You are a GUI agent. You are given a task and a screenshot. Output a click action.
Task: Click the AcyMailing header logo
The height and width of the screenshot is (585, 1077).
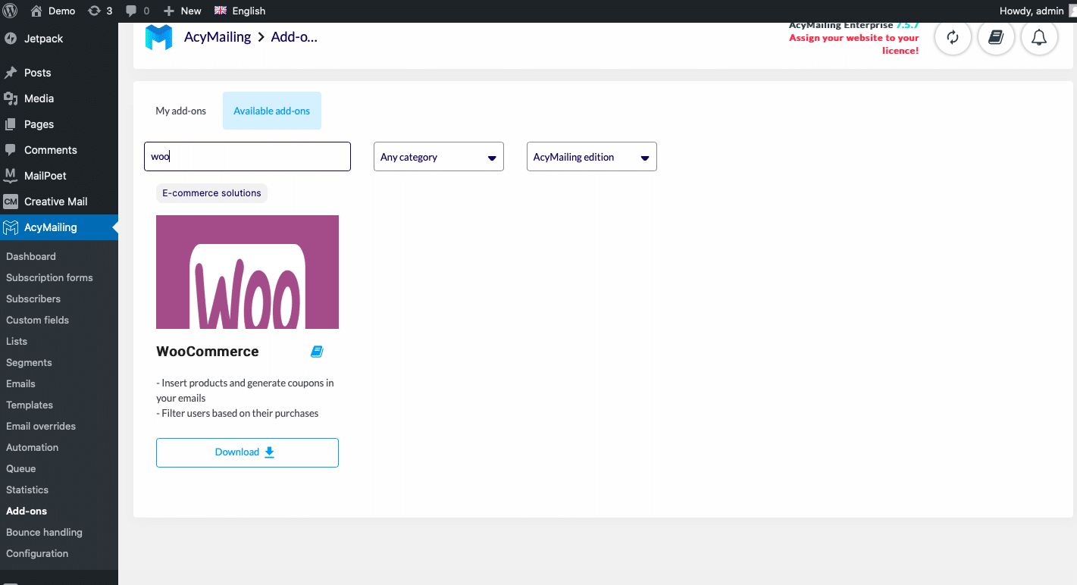pyautogui.click(x=158, y=37)
